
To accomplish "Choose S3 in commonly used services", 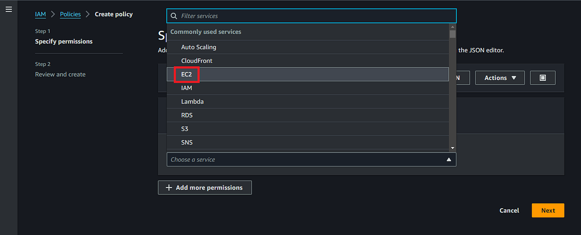I will point(185,129).
